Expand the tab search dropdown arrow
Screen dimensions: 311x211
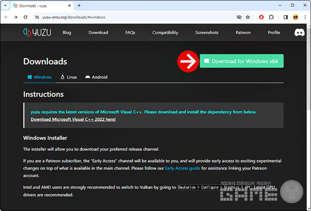pyautogui.click(x=5, y=6)
